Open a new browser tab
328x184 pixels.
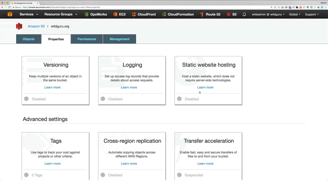[42, 3]
